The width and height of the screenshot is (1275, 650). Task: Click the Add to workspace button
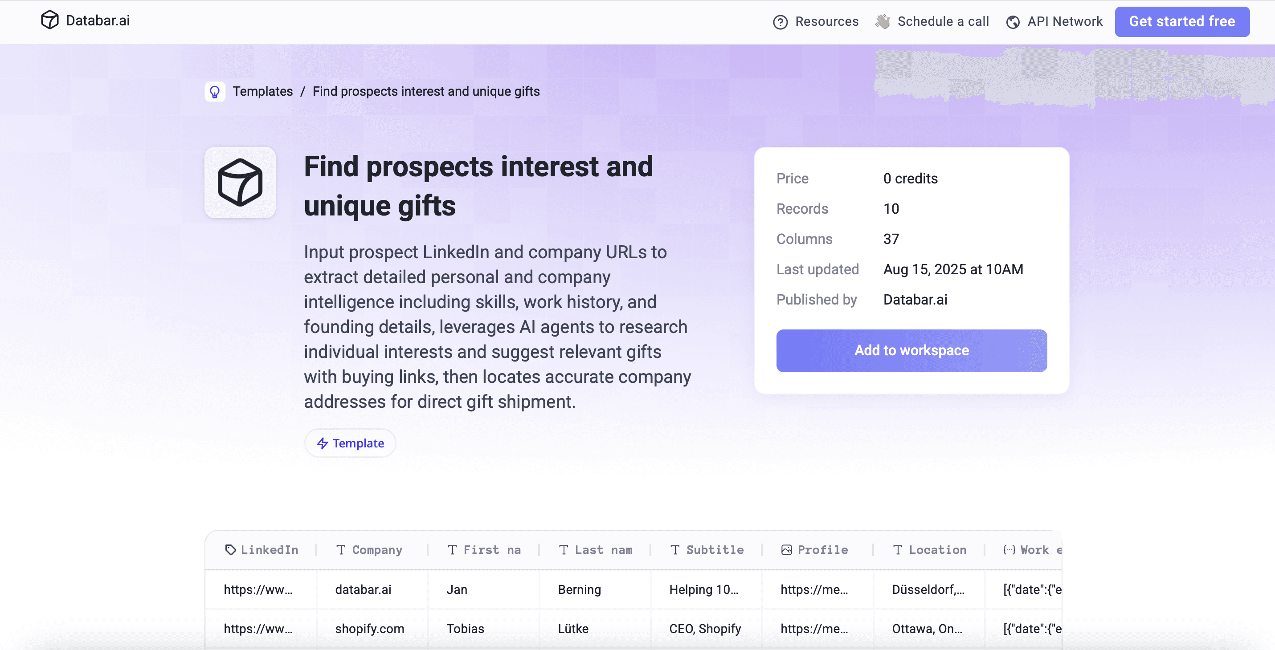(911, 350)
